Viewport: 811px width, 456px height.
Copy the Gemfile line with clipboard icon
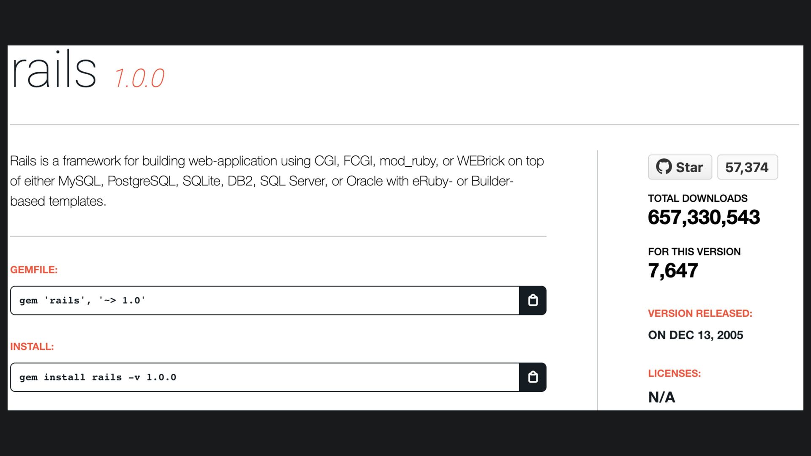[533, 300]
